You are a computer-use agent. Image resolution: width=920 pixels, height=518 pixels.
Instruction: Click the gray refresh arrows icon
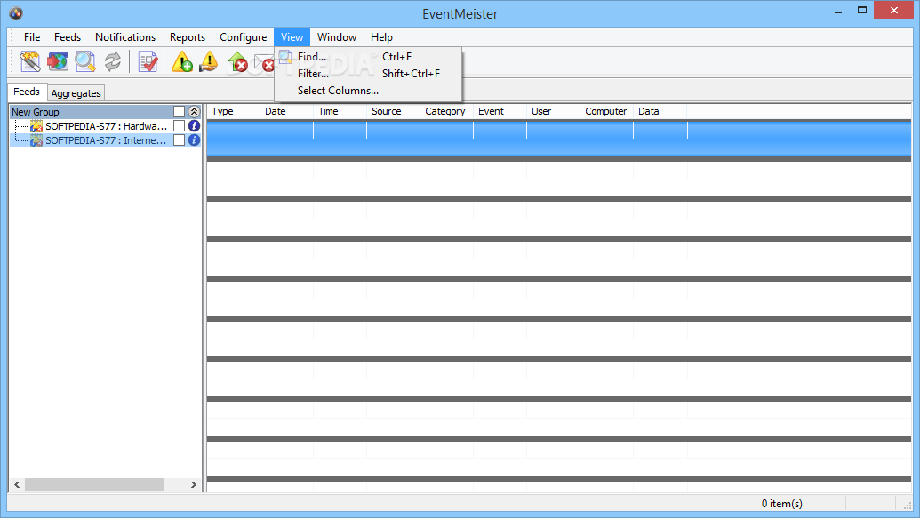pos(113,61)
